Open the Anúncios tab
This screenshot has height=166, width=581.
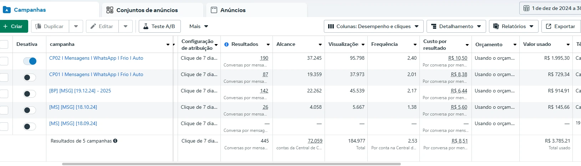(x=256, y=10)
